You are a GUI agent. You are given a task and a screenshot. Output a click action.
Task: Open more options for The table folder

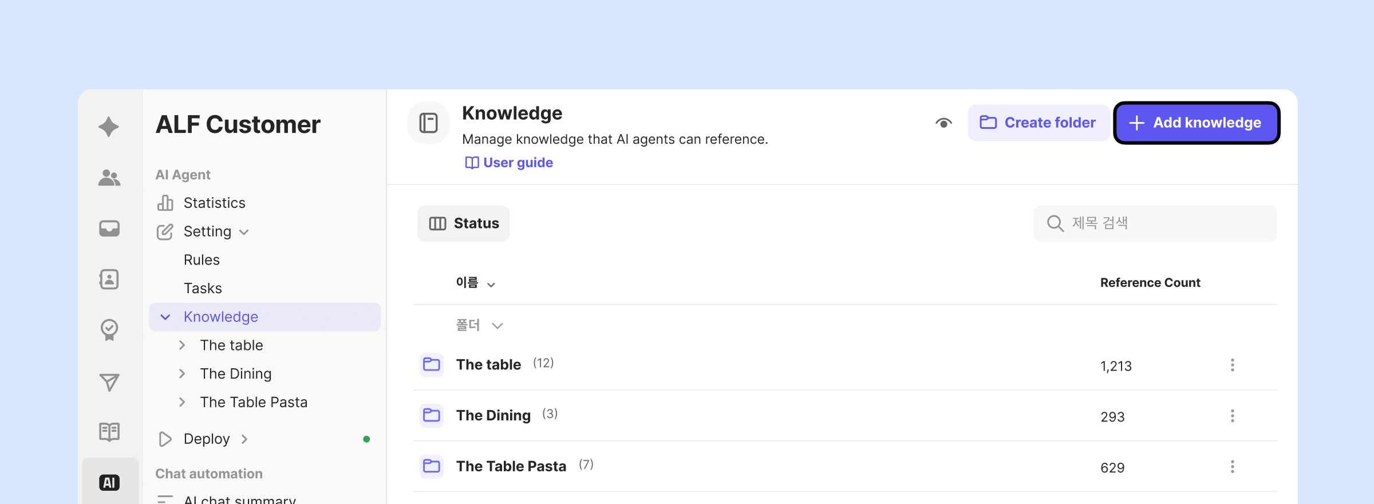pyautogui.click(x=1232, y=365)
